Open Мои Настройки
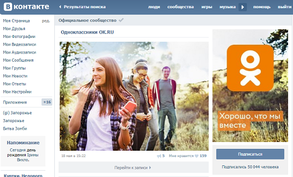This screenshot has height=177, width=293. pos(17,92)
